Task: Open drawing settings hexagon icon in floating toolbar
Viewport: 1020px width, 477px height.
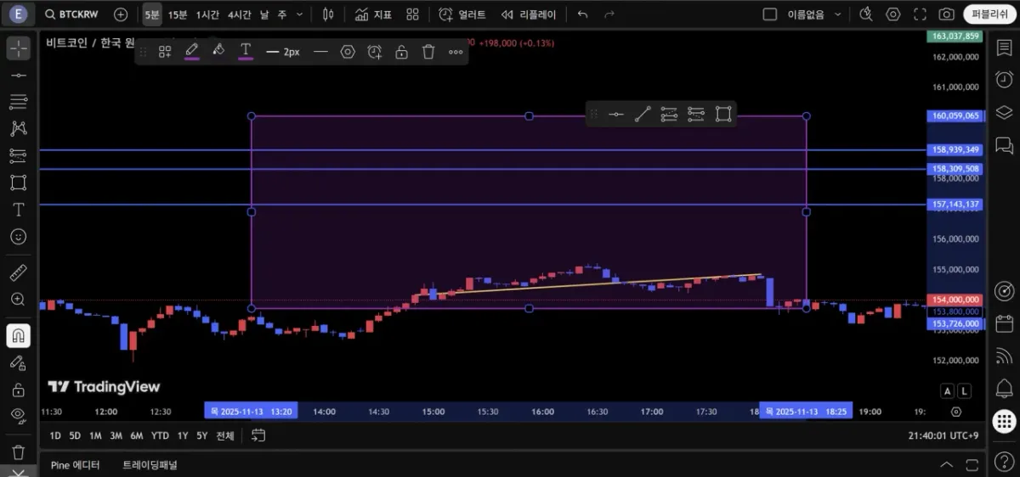Action: [x=348, y=52]
